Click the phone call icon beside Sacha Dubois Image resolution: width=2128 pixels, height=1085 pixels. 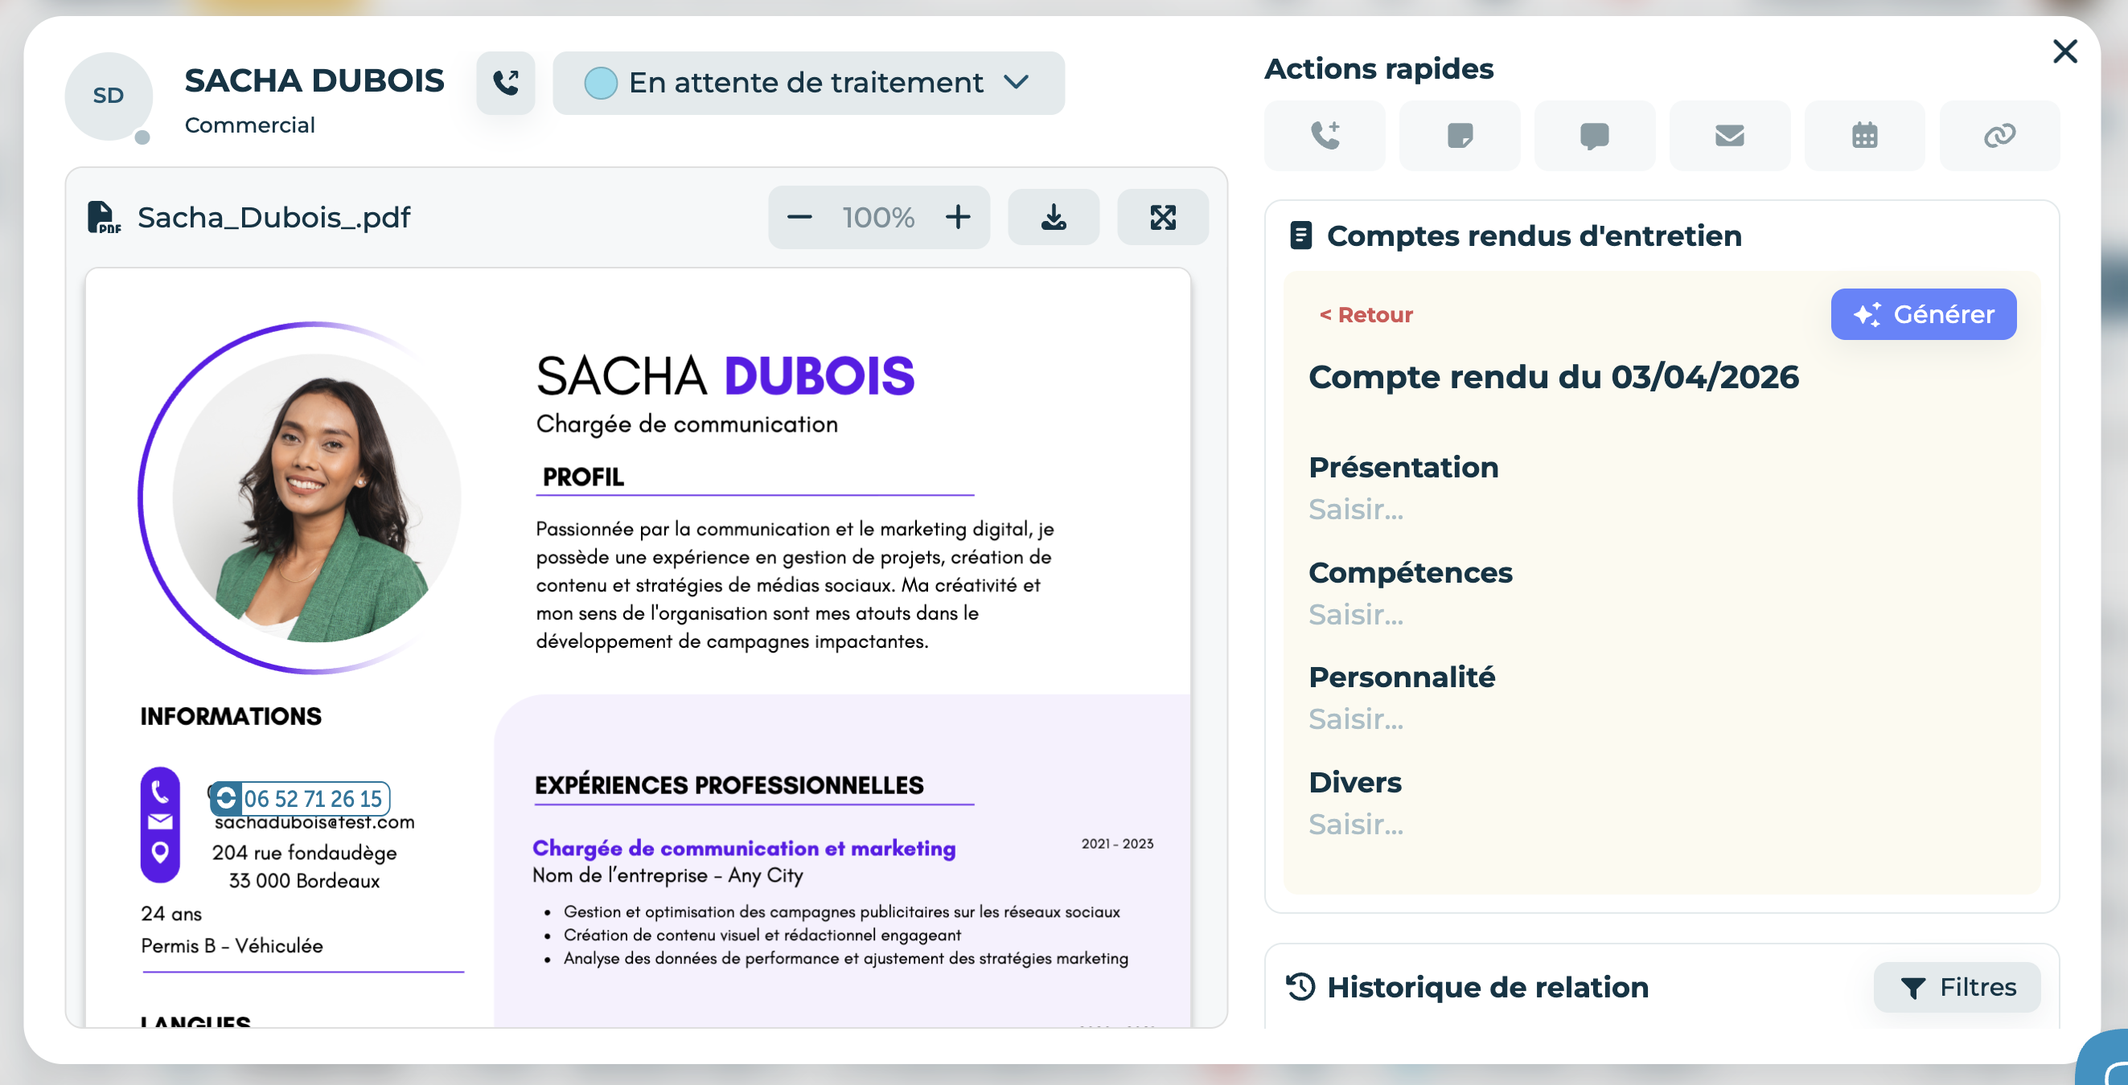click(x=506, y=83)
